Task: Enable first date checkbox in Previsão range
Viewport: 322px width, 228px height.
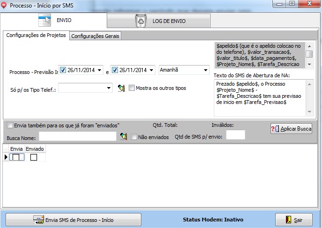Action: [x=63, y=70]
